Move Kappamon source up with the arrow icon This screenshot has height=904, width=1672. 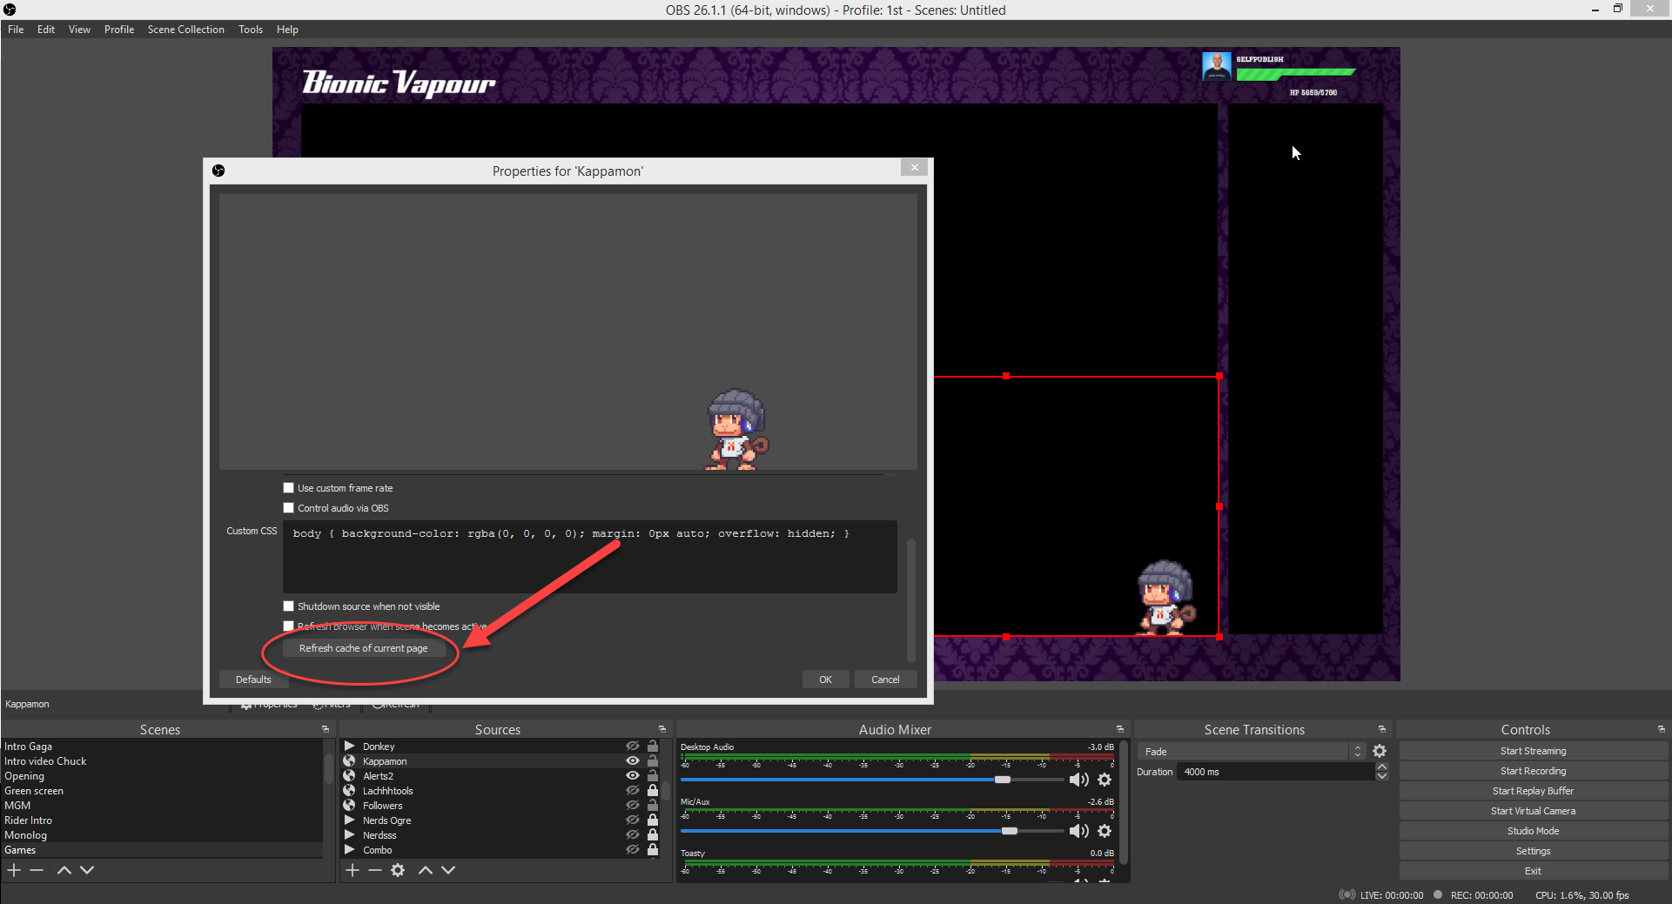(x=425, y=870)
